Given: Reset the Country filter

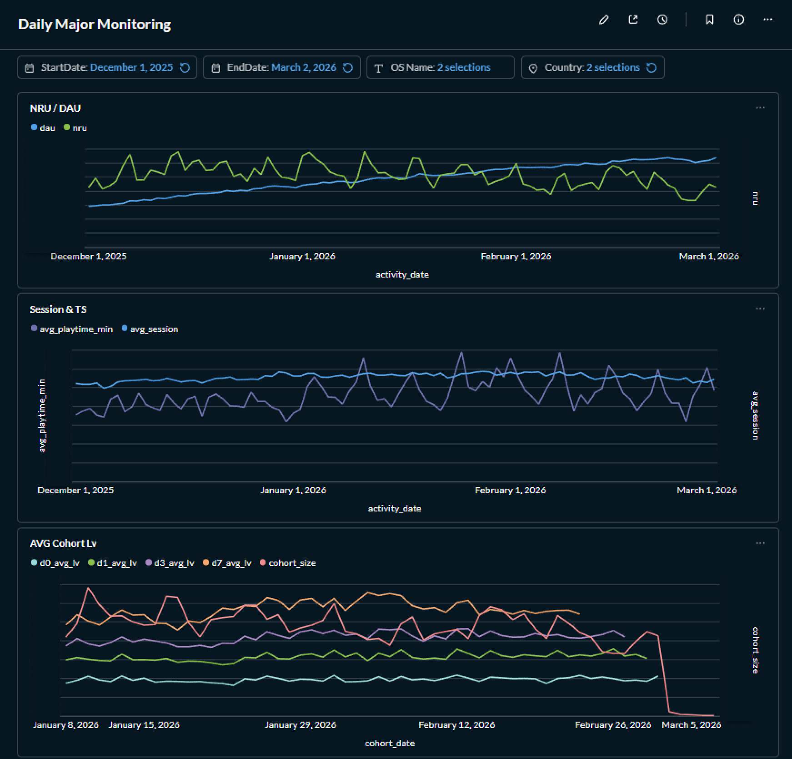Looking at the screenshot, I should pos(652,68).
